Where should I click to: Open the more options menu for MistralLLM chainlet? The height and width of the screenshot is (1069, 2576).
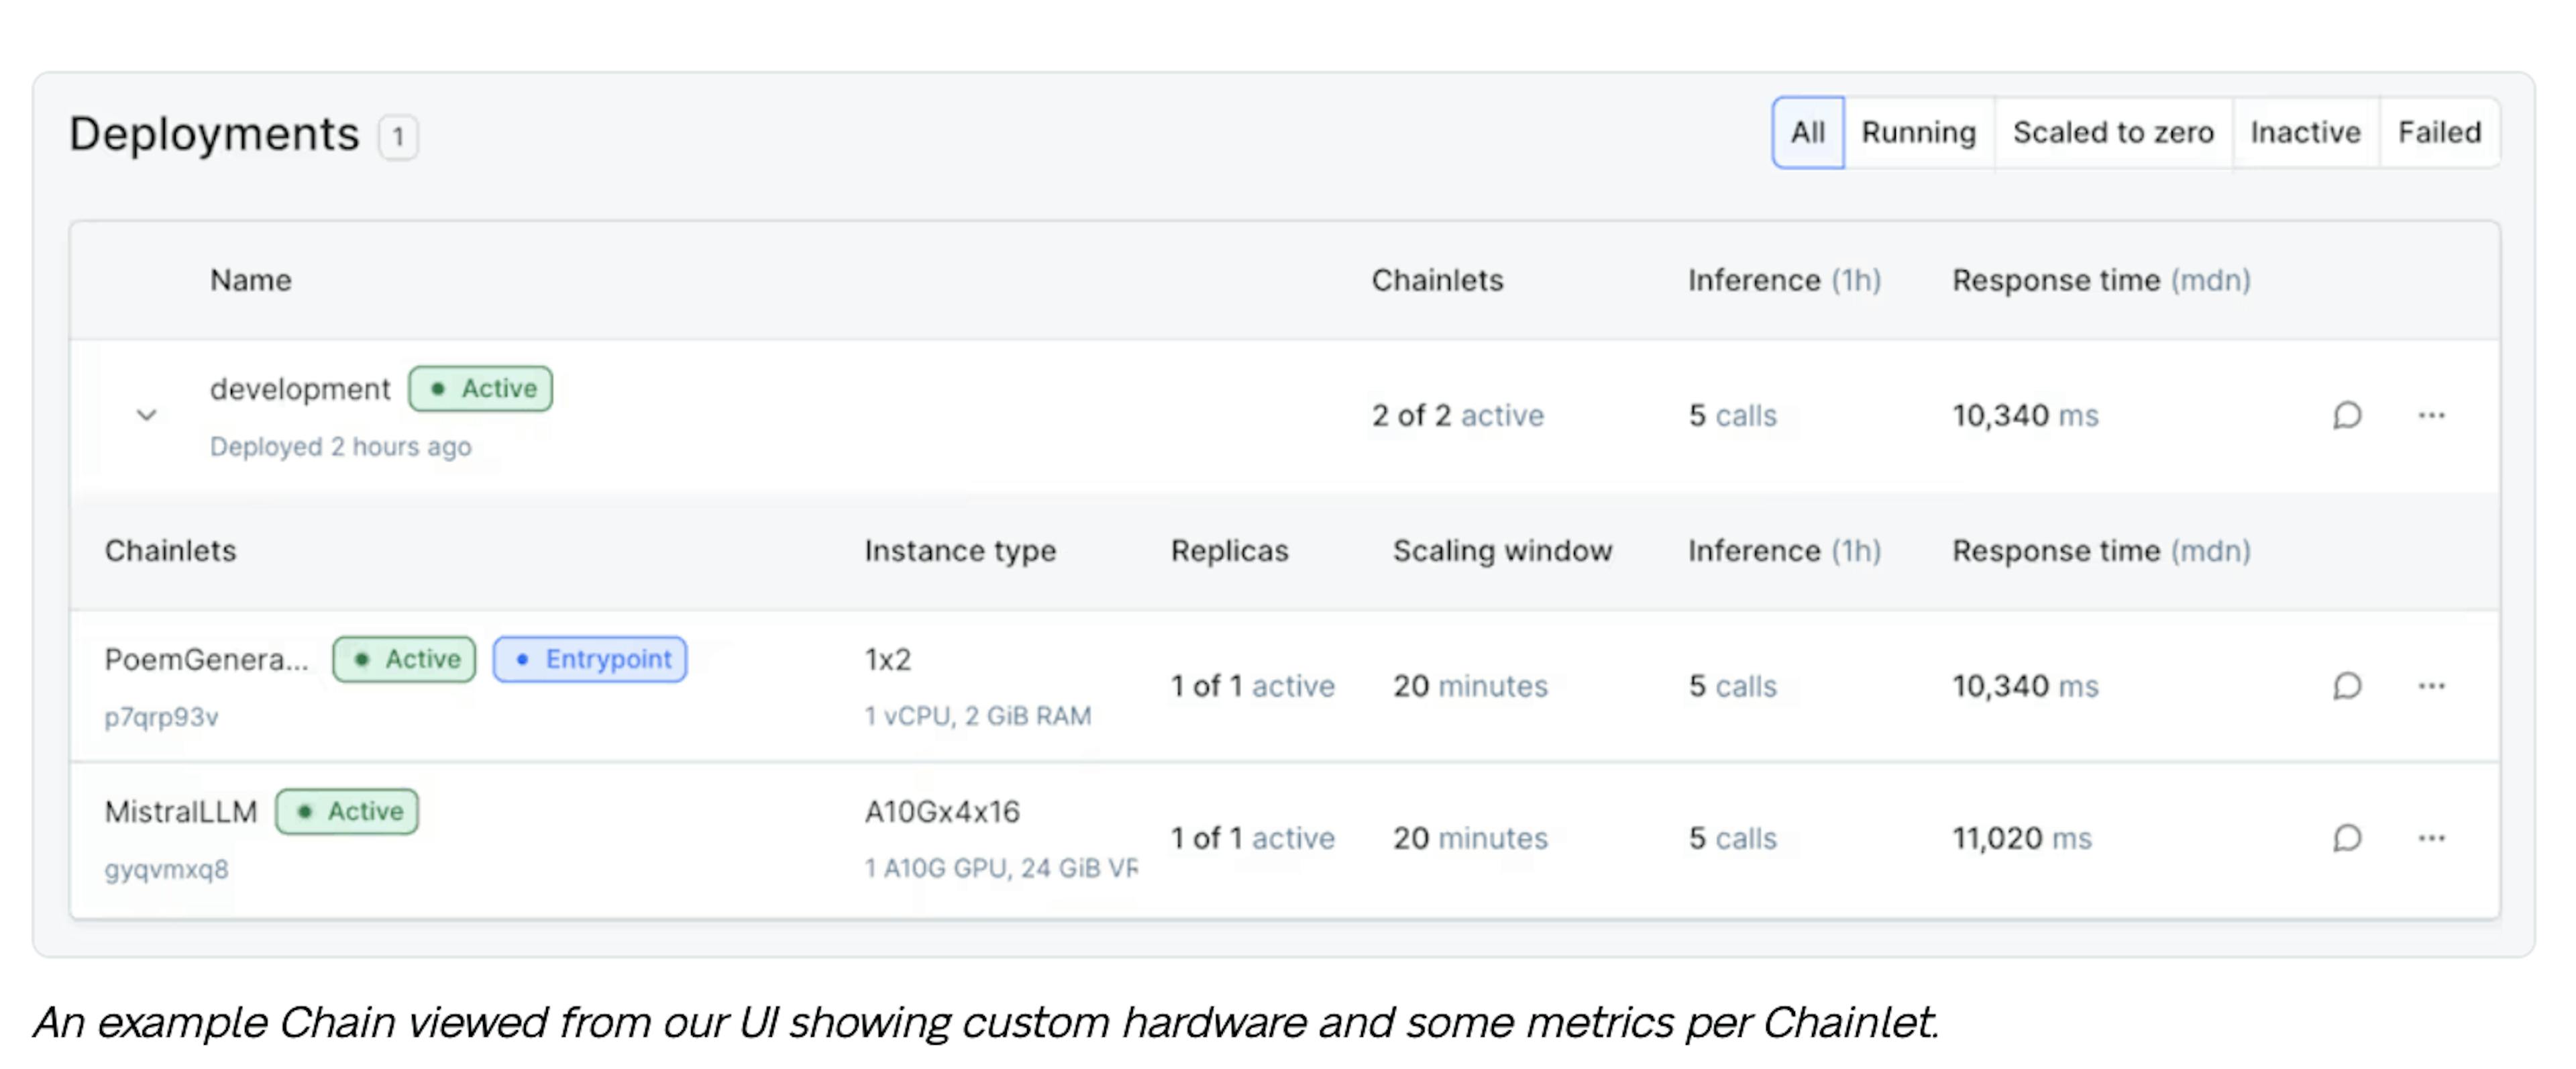[2431, 838]
